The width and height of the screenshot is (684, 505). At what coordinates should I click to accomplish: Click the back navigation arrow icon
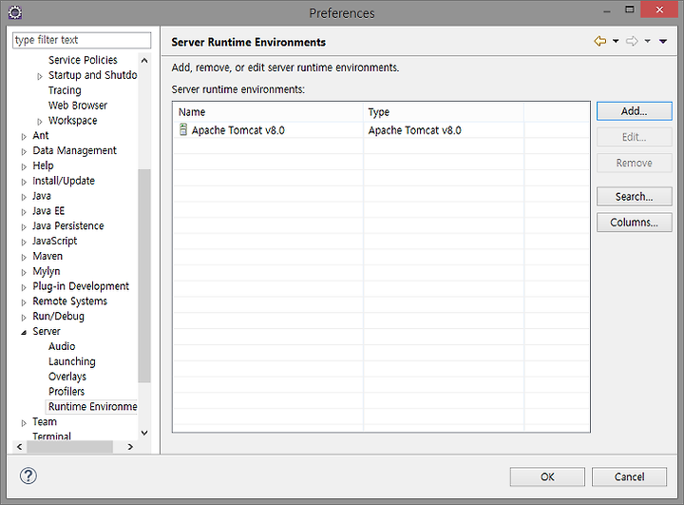pyautogui.click(x=600, y=41)
